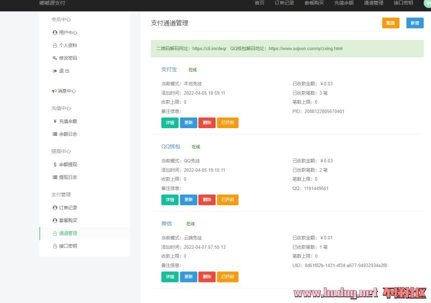Delete the QQ钱包 channel with 删除
This screenshot has height=303, width=431.
click(207, 200)
